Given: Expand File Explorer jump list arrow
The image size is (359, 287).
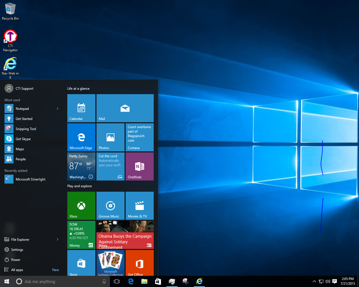Looking at the screenshot, I should [x=57, y=239].
